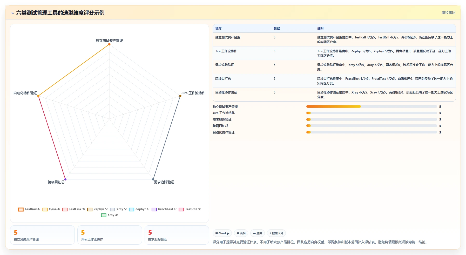Toggle the Zephyr 5/ legend series
466x255 pixels.
97,209
